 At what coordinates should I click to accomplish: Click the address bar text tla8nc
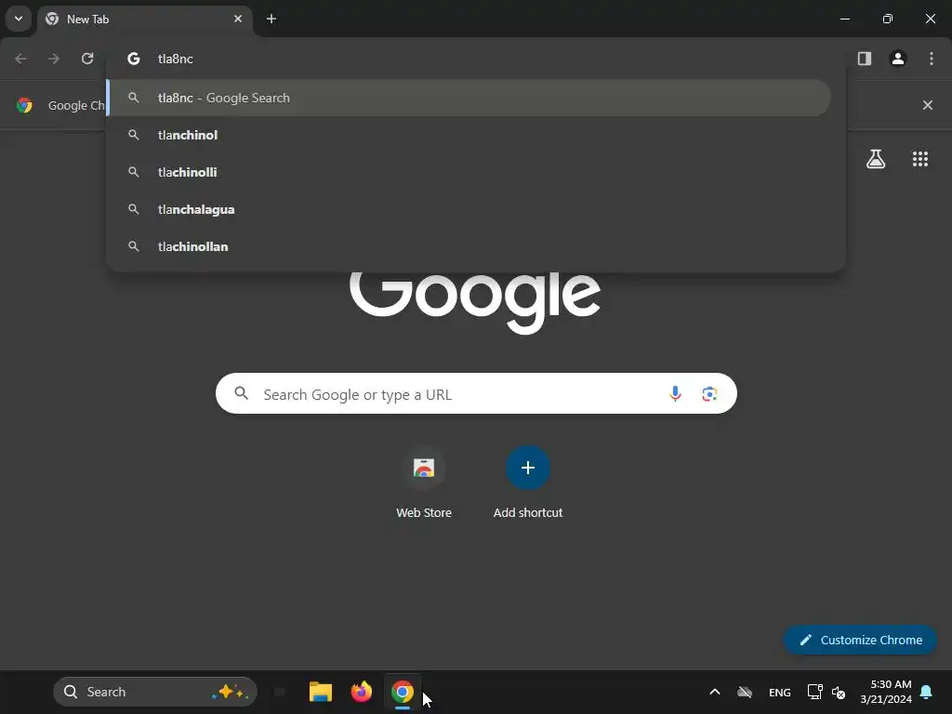pos(176,59)
